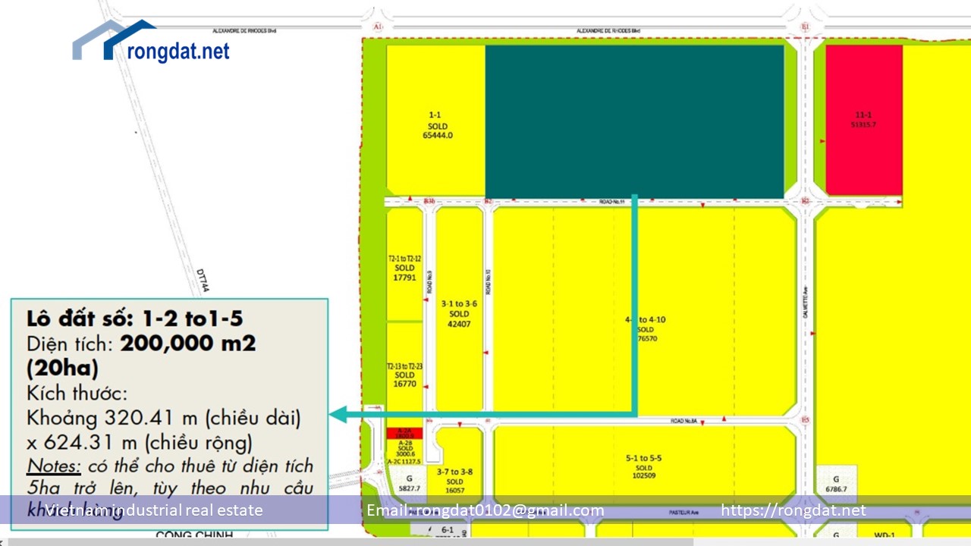This screenshot has height=546, width=971.
Task: Click the G 5827.7 plot label
Action: tap(409, 485)
